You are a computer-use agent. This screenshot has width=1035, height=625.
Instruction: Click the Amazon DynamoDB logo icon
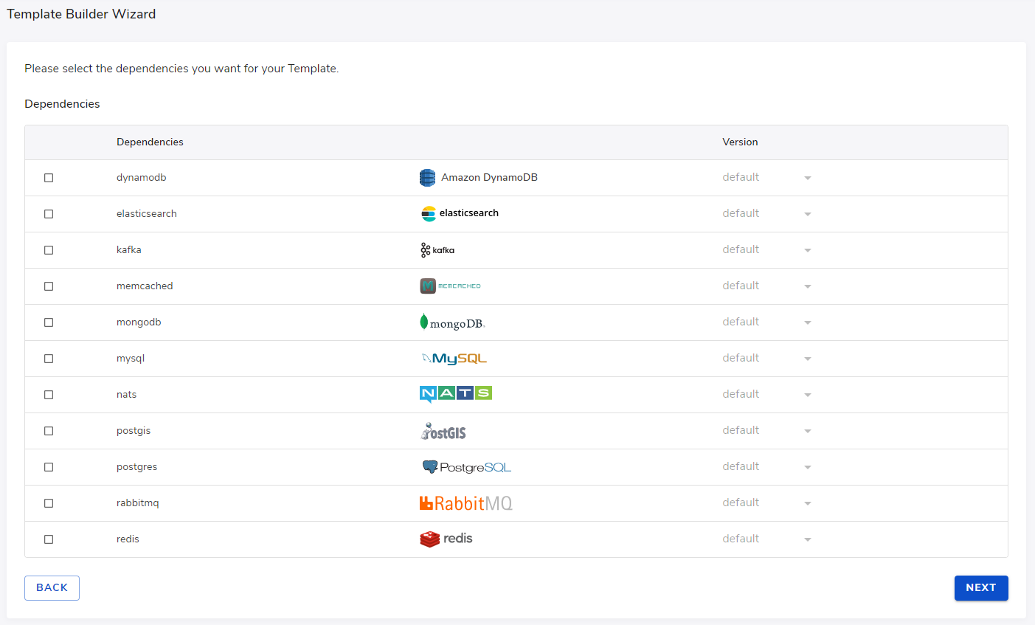coord(427,178)
